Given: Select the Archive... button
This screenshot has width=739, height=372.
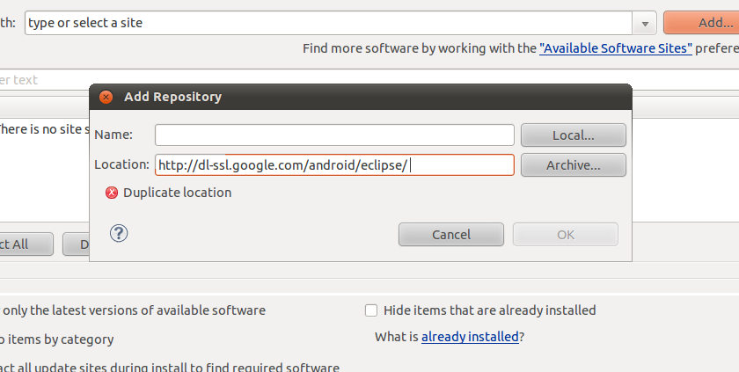Looking at the screenshot, I should point(574,165).
